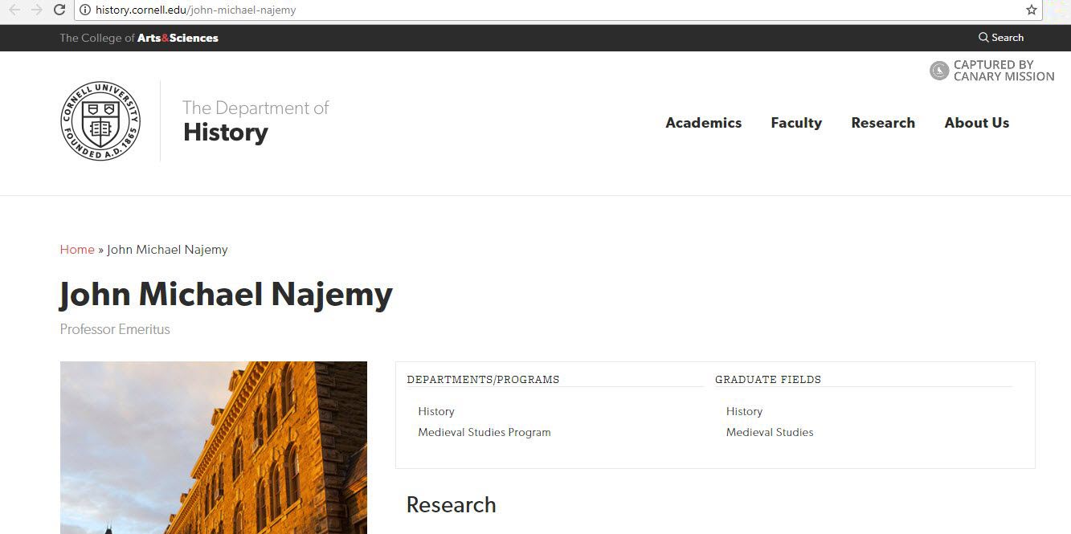The image size is (1071, 534).
Task: Open the Research navigation menu
Action: pos(883,123)
